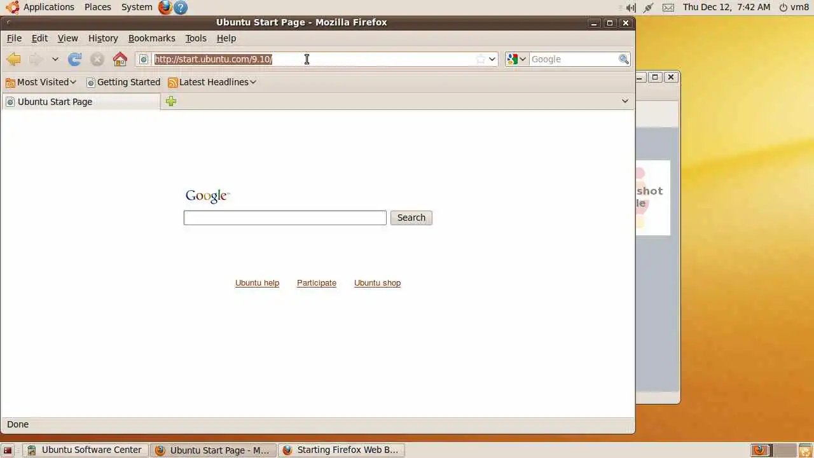The height and width of the screenshot is (458, 814).
Task: Open the Ubuntu shop link
Action: coord(377,283)
